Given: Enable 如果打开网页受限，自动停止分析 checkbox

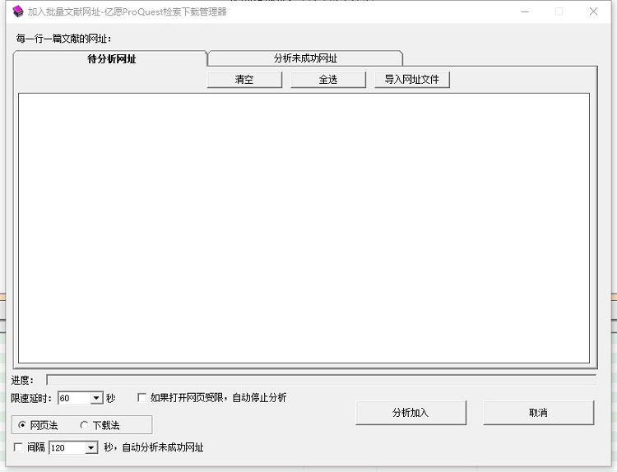Looking at the screenshot, I should (x=142, y=398).
